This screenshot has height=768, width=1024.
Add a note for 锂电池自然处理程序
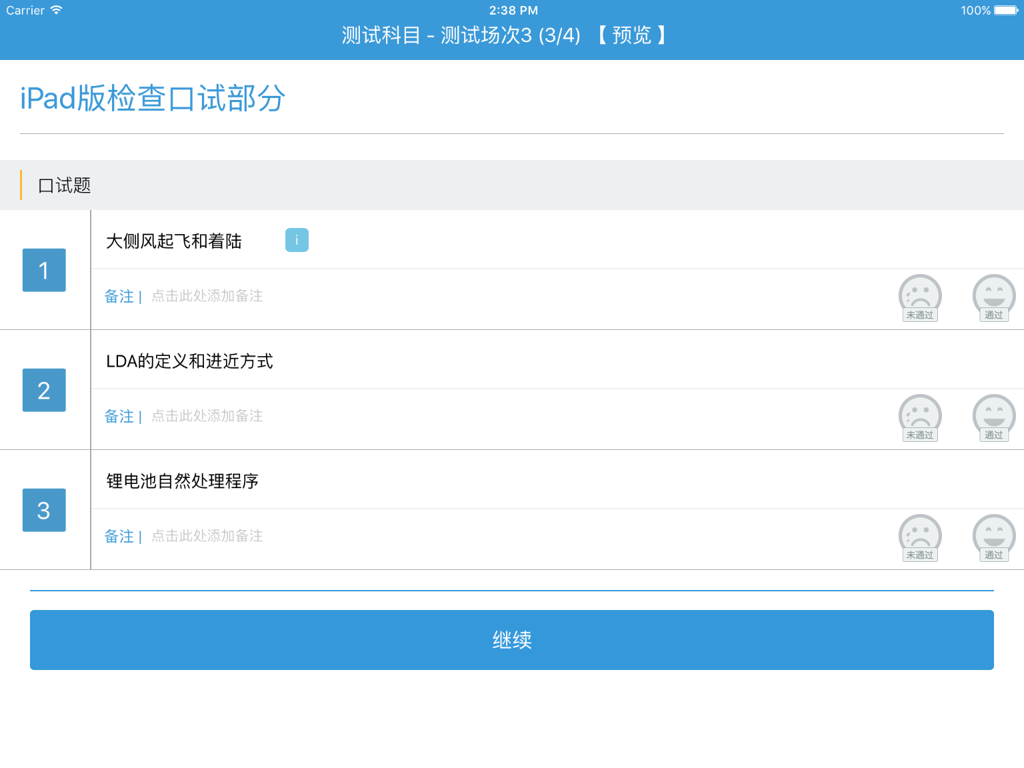[x=207, y=536]
